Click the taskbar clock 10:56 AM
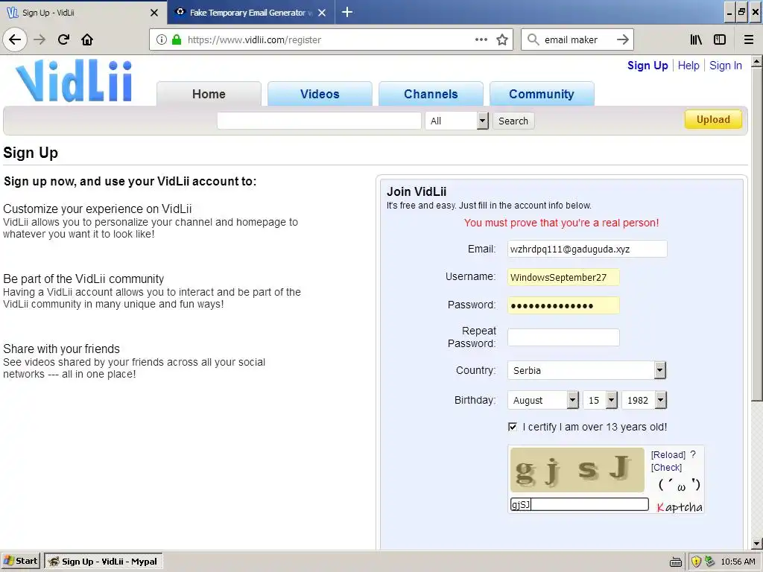Image resolution: width=763 pixels, height=572 pixels. pyautogui.click(x=738, y=562)
